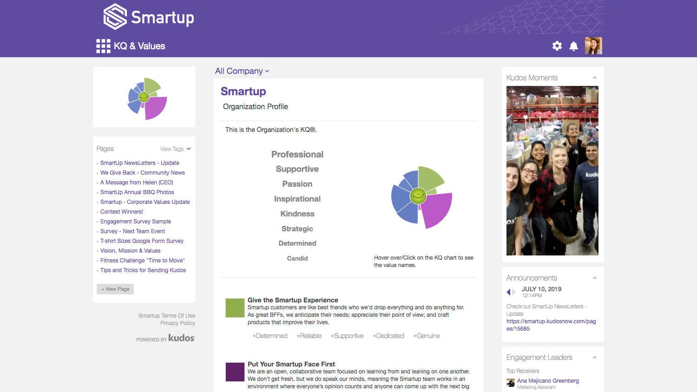Collapse the Announcements panel

click(595, 278)
